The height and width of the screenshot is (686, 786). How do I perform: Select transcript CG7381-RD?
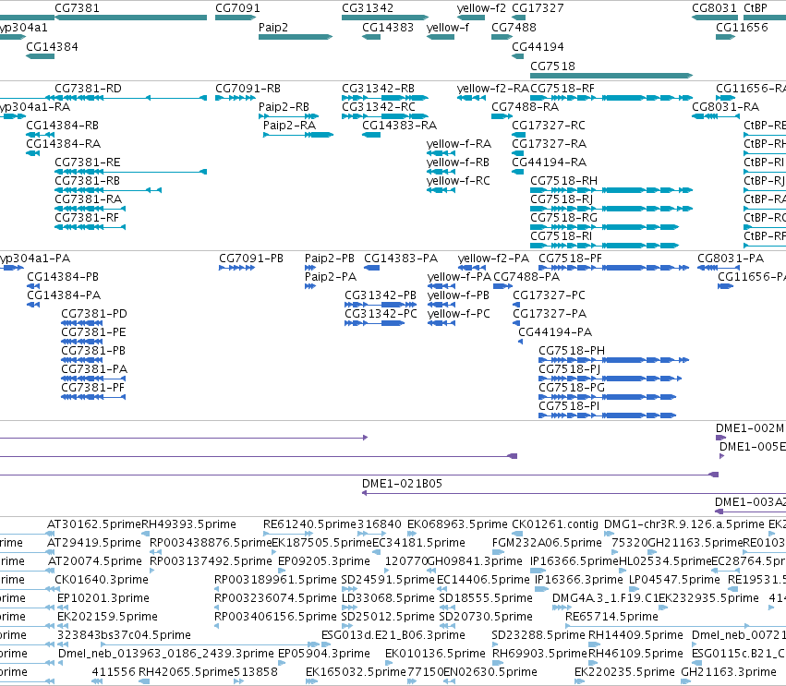click(x=89, y=89)
